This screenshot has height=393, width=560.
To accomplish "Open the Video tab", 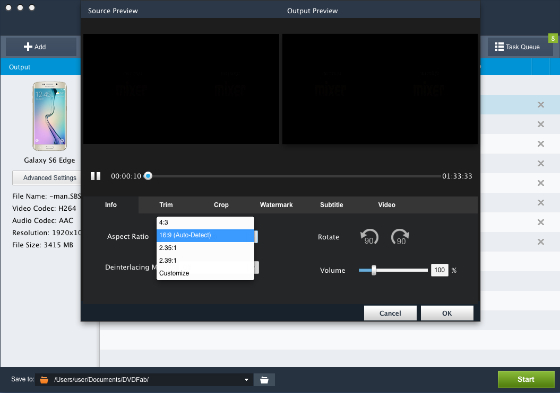I will (x=387, y=205).
